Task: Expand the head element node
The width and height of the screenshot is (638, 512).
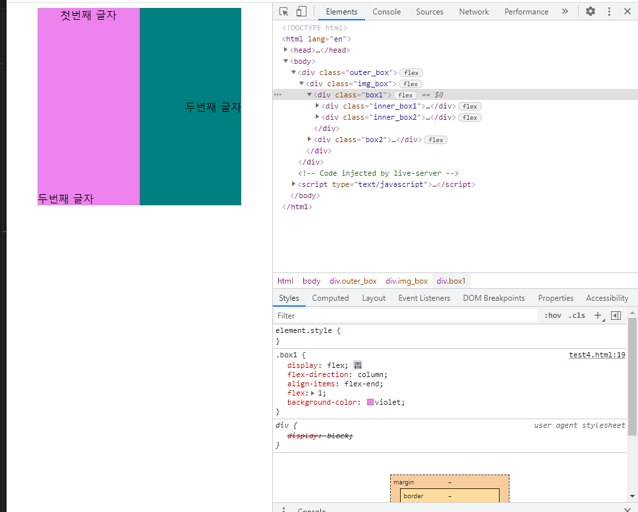Action: (x=285, y=49)
